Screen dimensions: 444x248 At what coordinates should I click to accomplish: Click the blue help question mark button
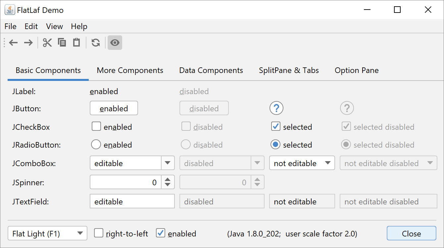[x=276, y=108]
